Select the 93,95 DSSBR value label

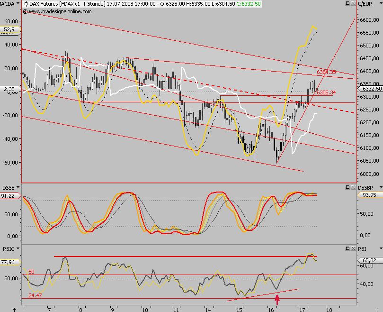click(x=370, y=195)
